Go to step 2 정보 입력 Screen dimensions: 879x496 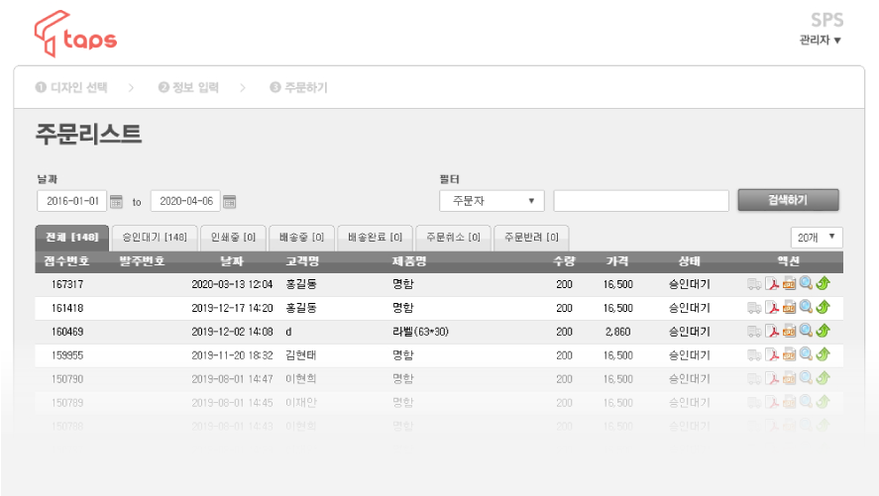188,87
